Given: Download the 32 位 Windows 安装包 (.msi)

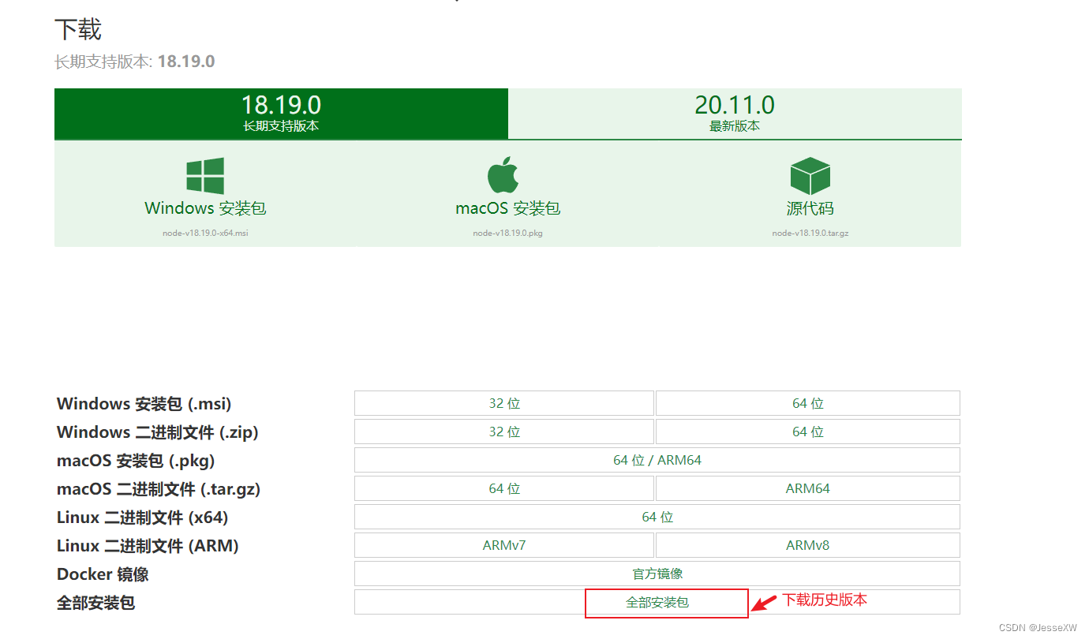Looking at the screenshot, I should point(504,403).
